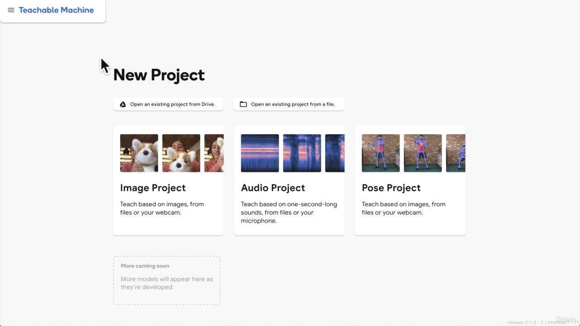Click the More coming soon placeholder card

(167, 280)
